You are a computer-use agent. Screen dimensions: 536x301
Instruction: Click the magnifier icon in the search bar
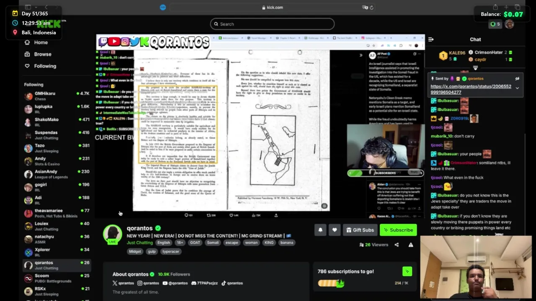click(216, 24)
